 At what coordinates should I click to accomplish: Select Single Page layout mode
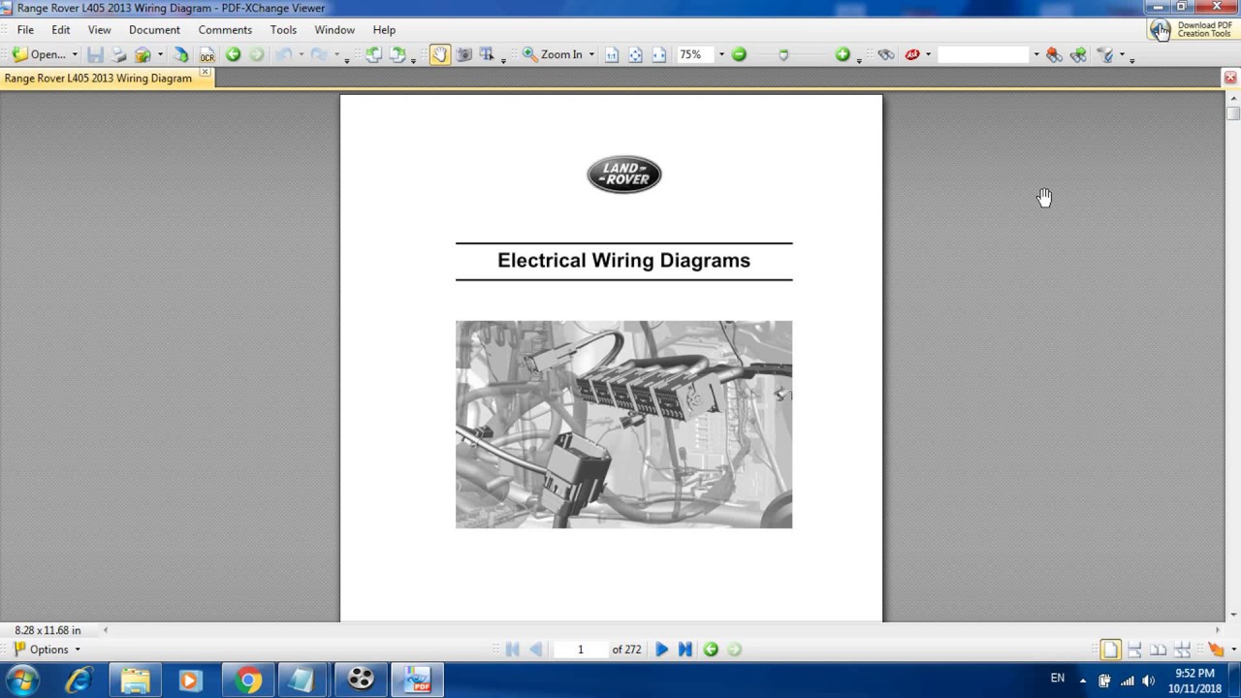coord(1110,650)
